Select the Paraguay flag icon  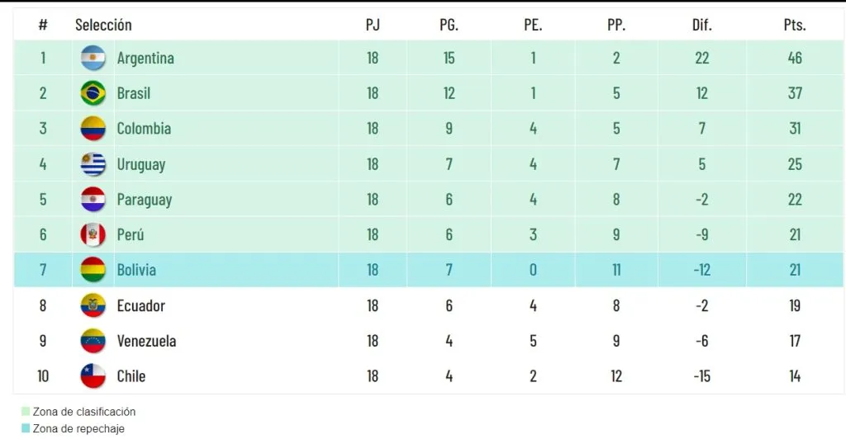(x=93, y=200)
